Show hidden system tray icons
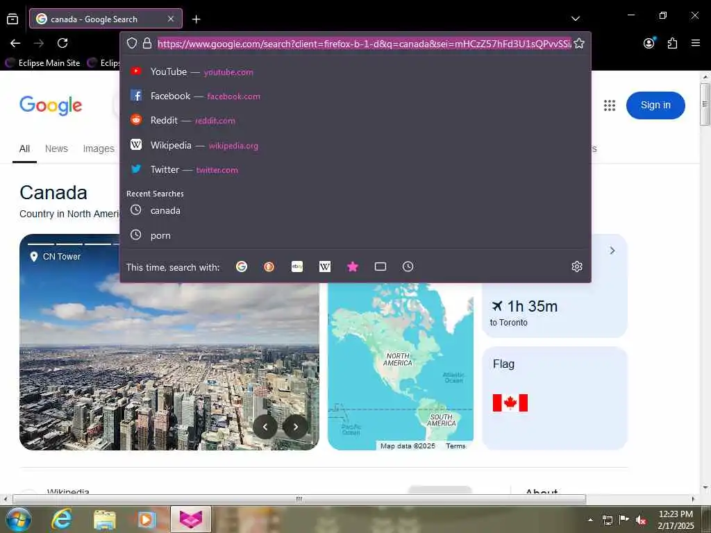 (x=590, y=520)
